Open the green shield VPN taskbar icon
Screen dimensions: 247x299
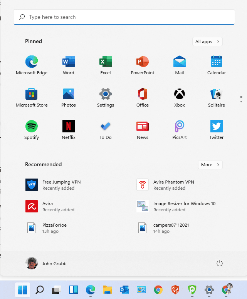click(192, 290)
